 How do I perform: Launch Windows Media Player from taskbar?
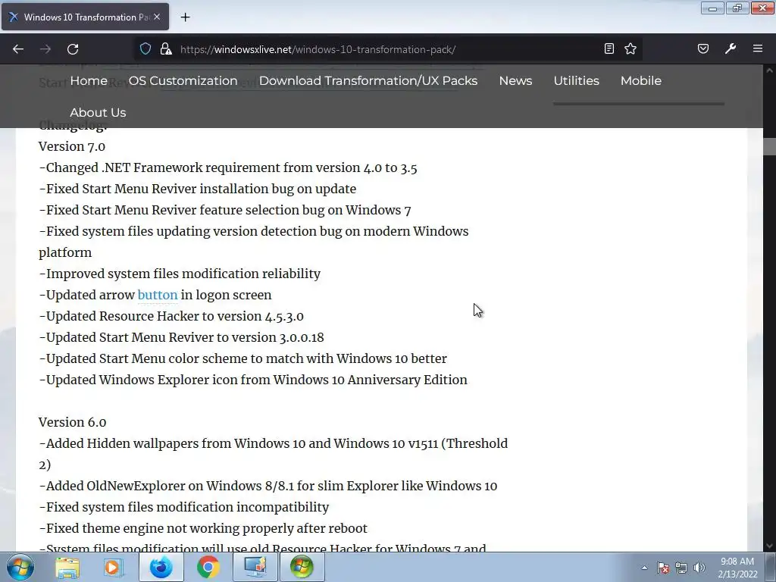tap(113, 567)
